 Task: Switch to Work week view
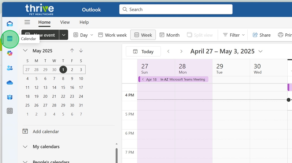[112, 35]
